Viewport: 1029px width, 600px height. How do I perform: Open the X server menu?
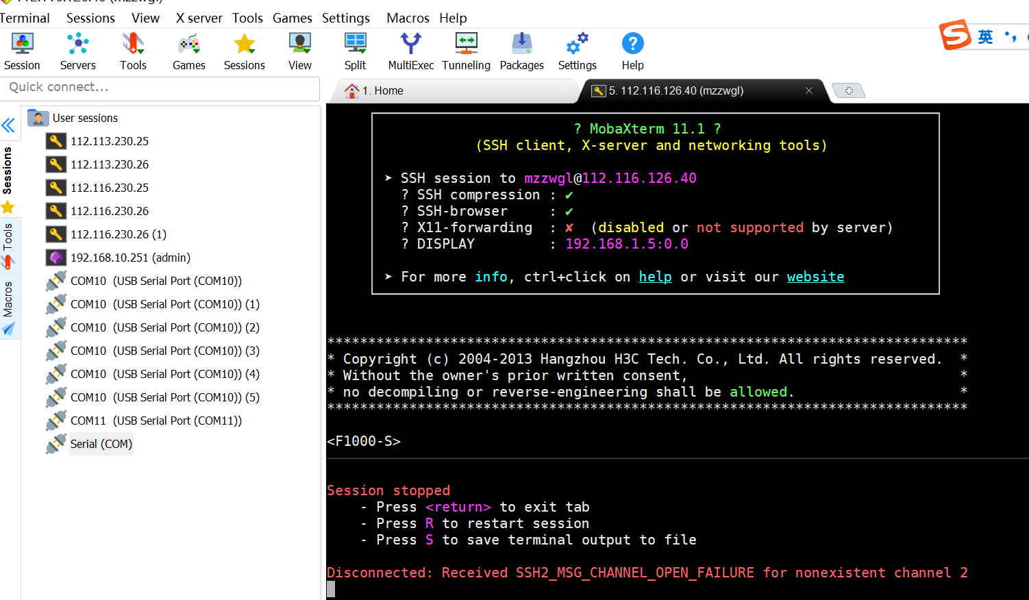(199, 18)
